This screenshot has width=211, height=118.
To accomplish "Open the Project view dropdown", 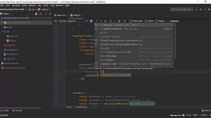I will point(11,14).
